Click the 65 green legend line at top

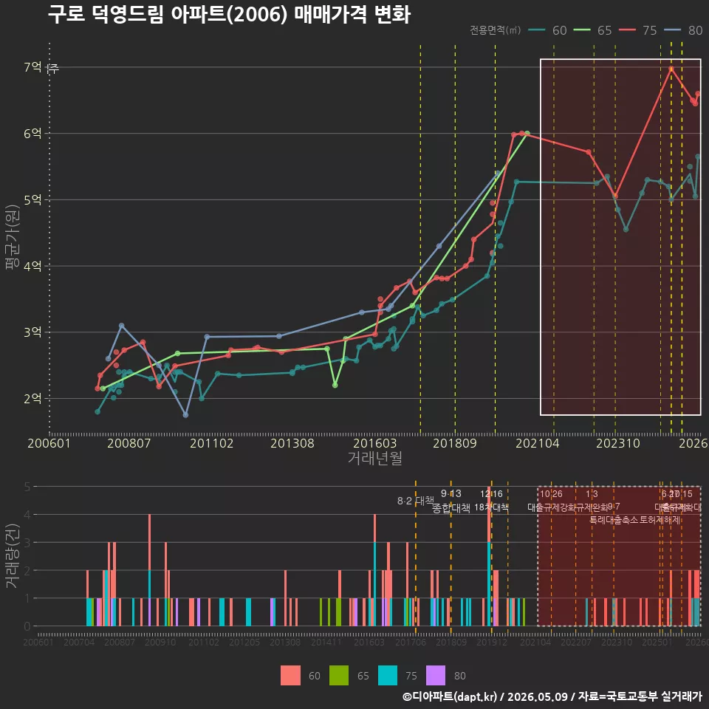pyautogui.click(x=582, y=30)
